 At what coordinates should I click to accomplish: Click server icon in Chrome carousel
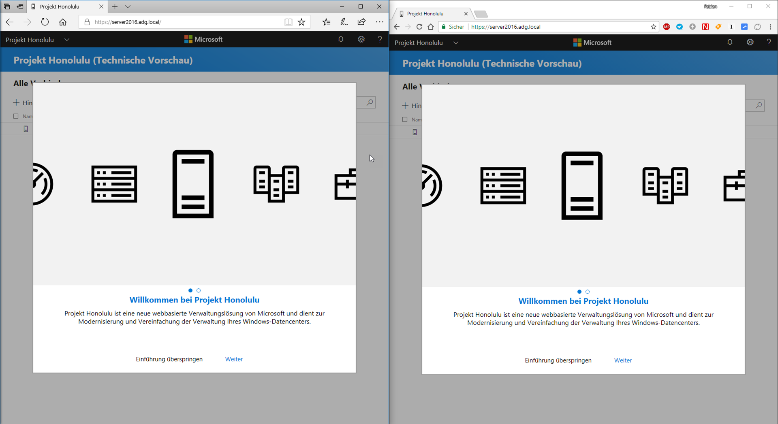pos(582,186)
